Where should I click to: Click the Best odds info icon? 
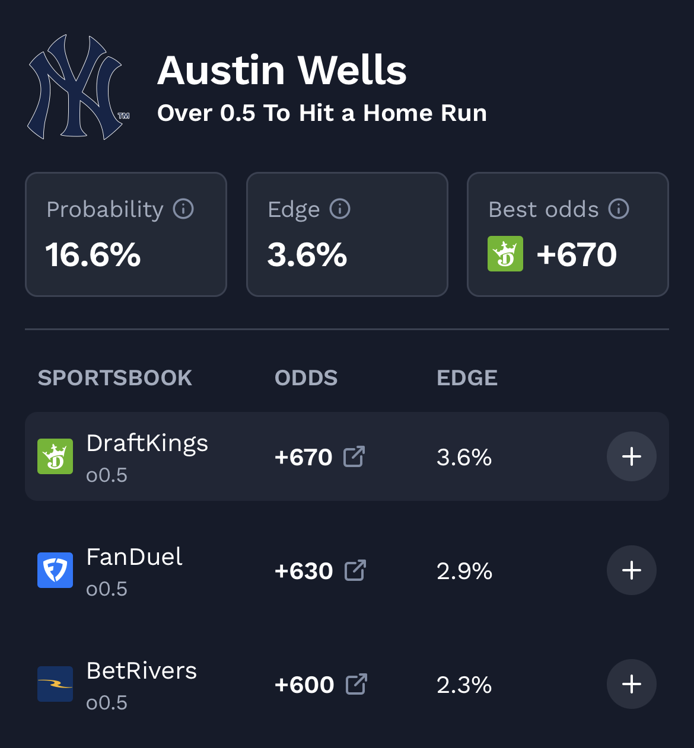point(619,209)
